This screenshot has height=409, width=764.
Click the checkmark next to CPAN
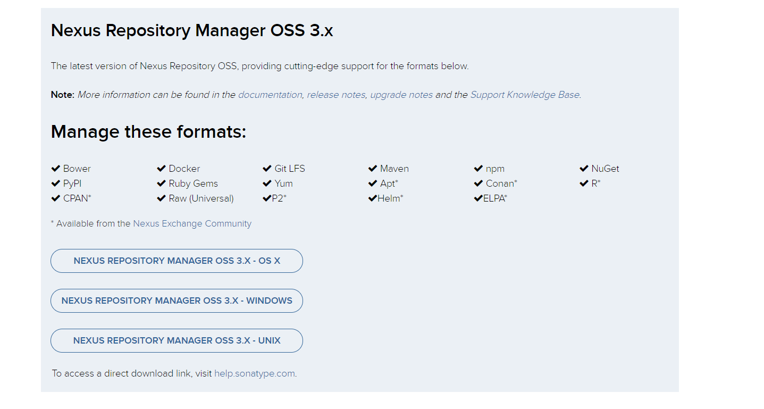point(55,198)
